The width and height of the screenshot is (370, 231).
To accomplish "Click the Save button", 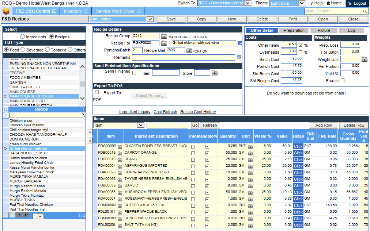I will tap(171, 19).
